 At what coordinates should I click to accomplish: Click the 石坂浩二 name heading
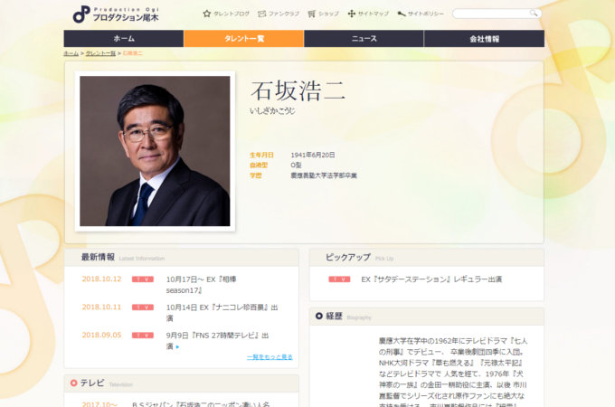click(x=298, y=91)
